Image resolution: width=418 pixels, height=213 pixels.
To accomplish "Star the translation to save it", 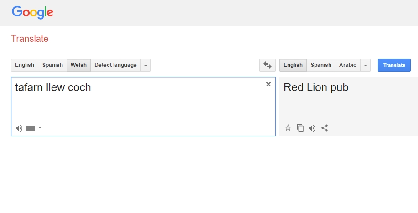I will [288, 128].
